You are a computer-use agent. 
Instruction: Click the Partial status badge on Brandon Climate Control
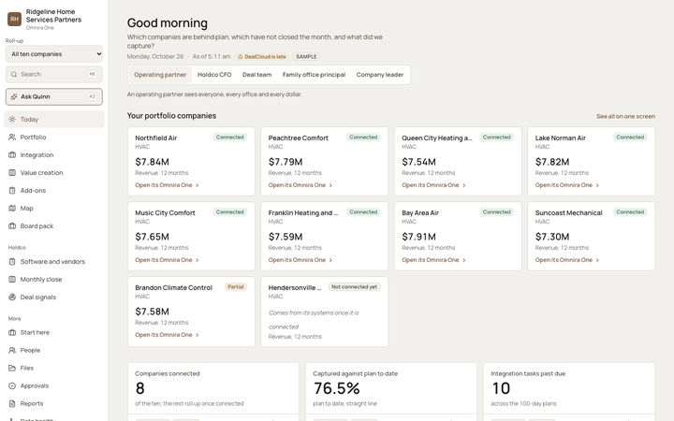pyautogui.click(x=236, y=287)
